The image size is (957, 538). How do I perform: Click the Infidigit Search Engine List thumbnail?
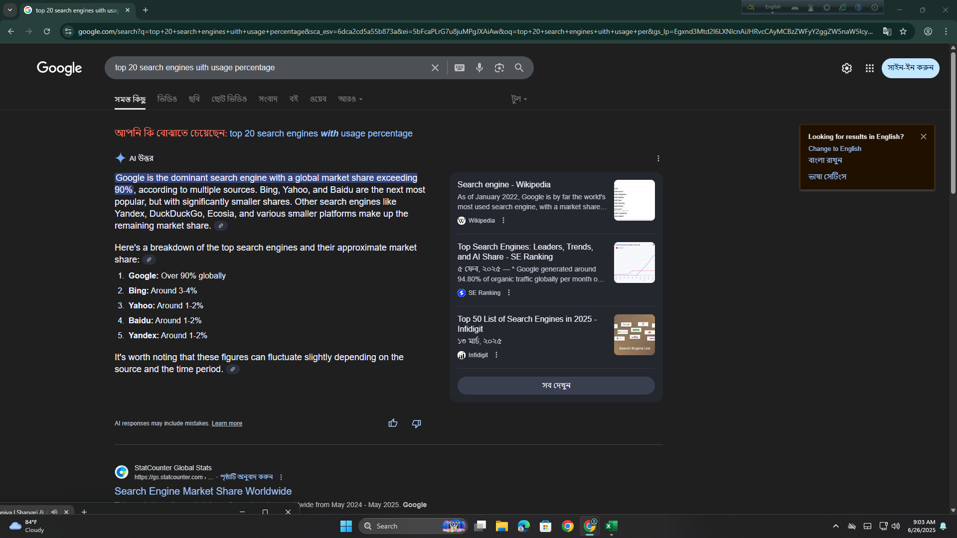tap(634, 335)
